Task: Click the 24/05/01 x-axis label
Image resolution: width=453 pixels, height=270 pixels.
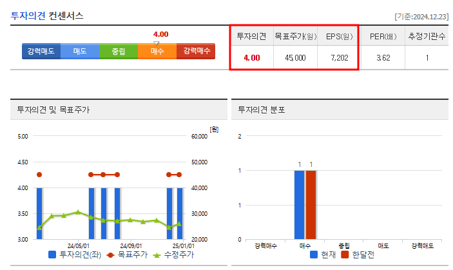Action: tap(79, 246)
